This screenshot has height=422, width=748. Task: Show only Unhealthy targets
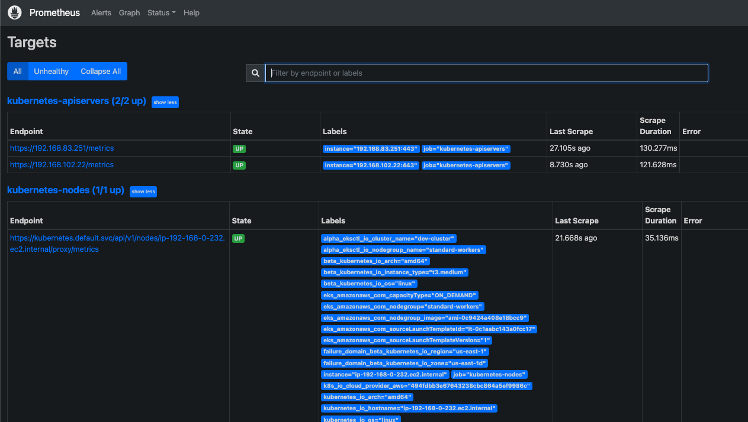52,71
